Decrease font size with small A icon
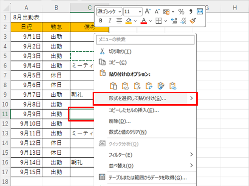The width and height of the screenshot is (249, 186). click(157, 11)
